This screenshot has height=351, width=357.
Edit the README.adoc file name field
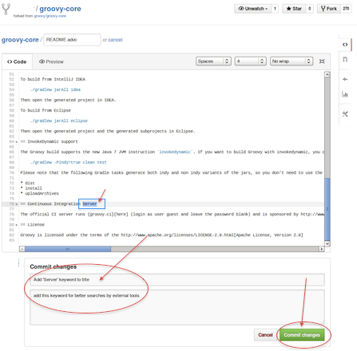(72, 40)
